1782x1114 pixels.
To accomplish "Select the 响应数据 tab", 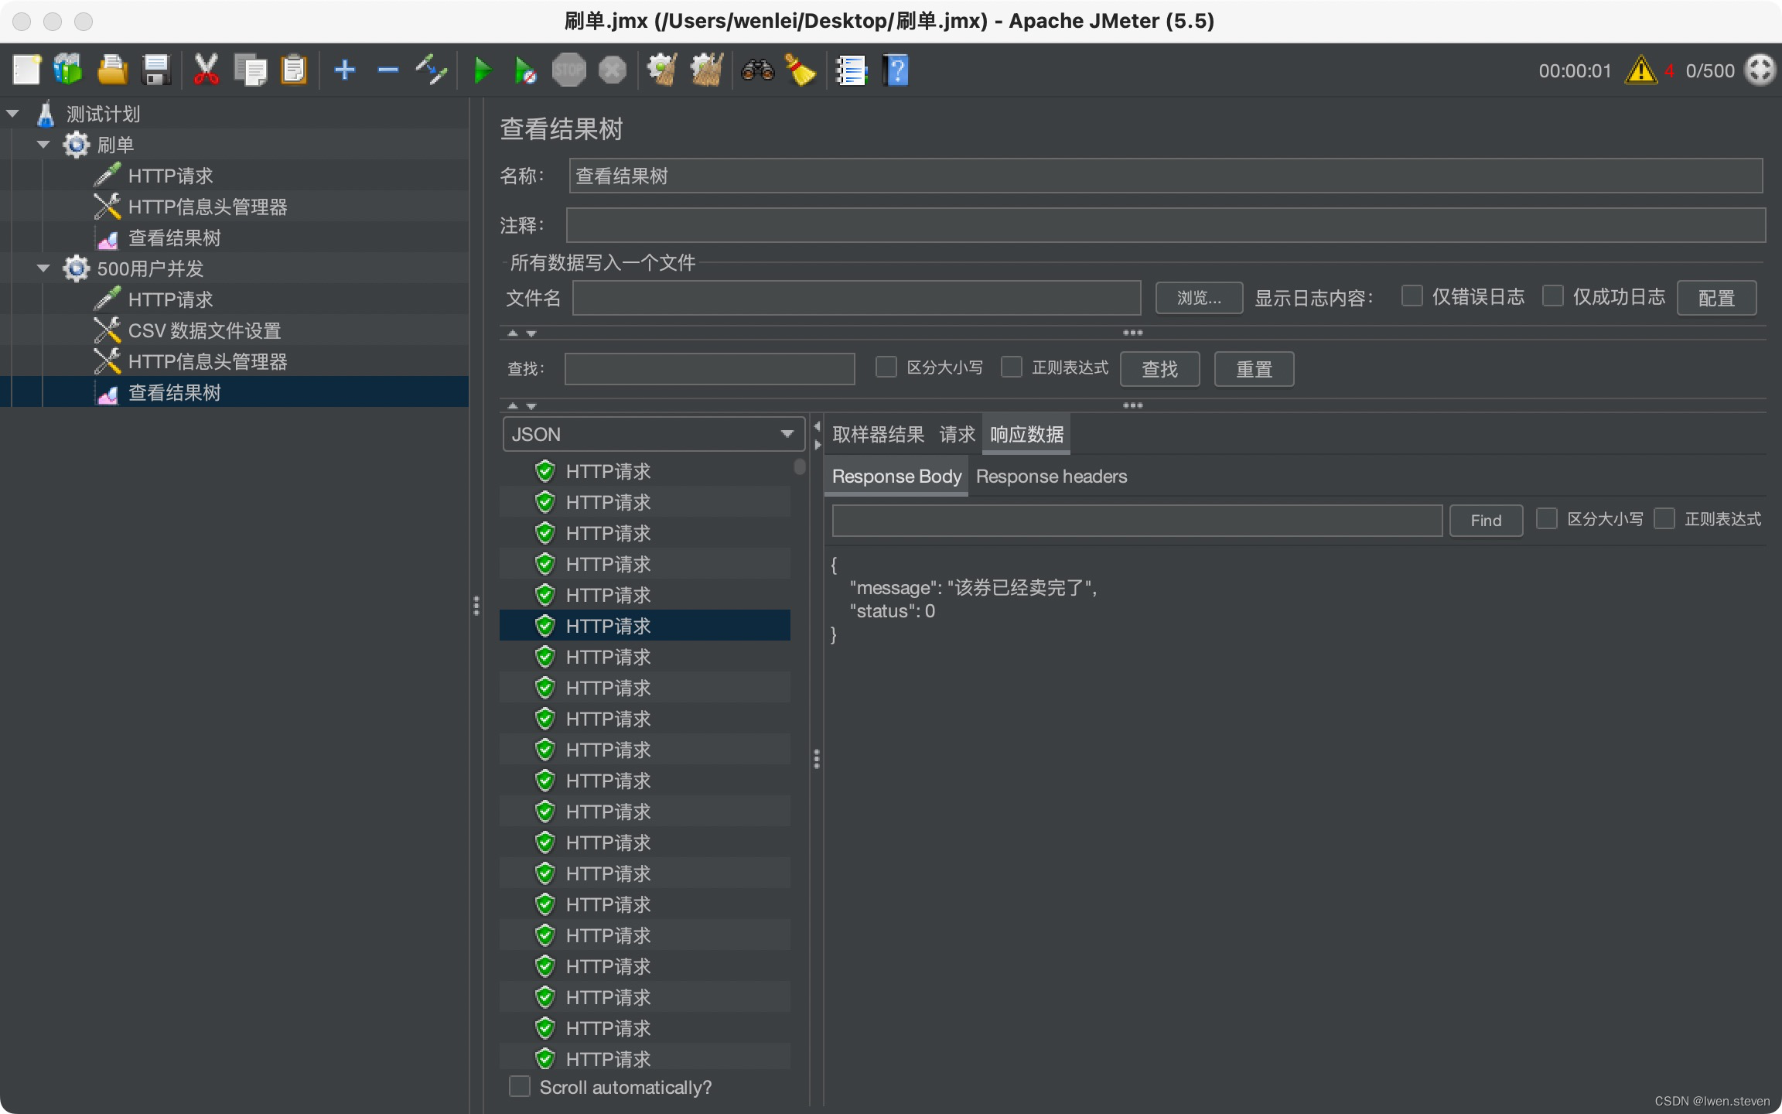I will click(x=1027, y=435).
